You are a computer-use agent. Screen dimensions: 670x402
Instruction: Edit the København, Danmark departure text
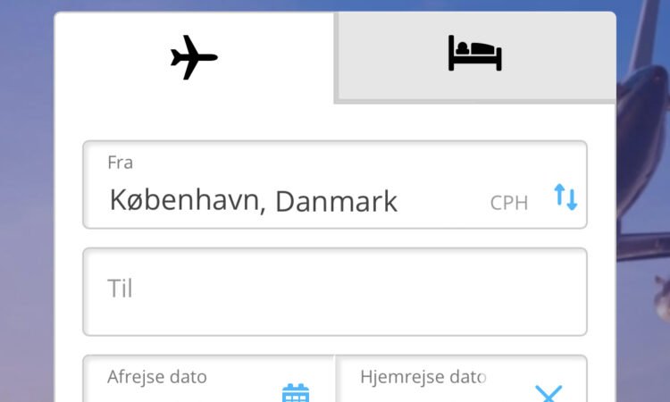(254, 201)
